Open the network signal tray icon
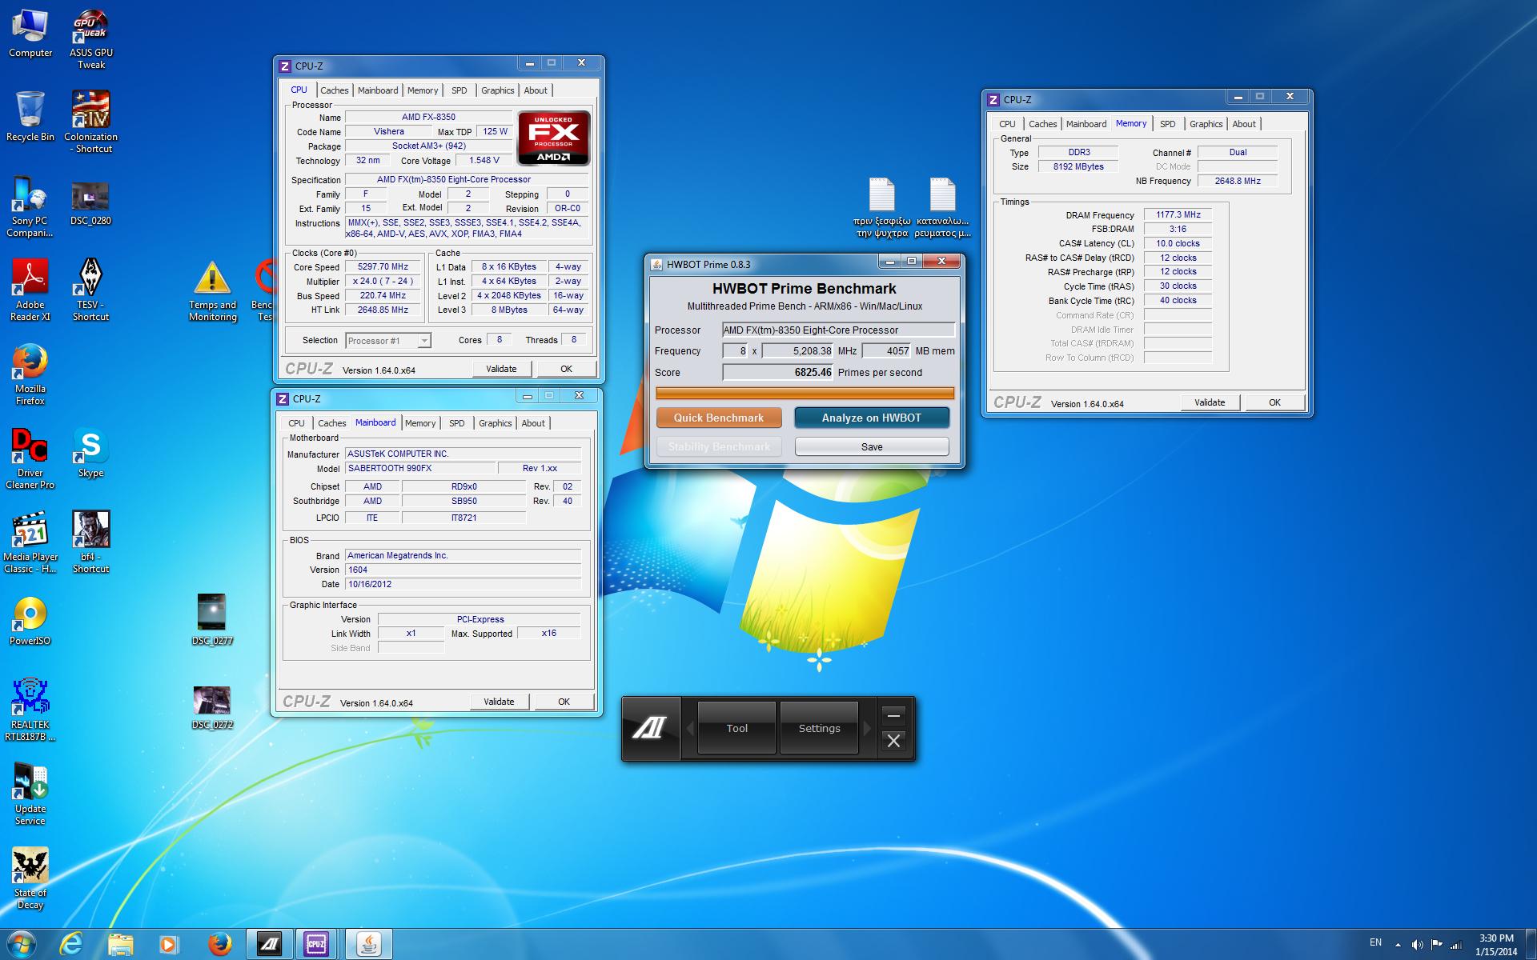Viewport: 1537px width, 960px height. coord(1456,944)
